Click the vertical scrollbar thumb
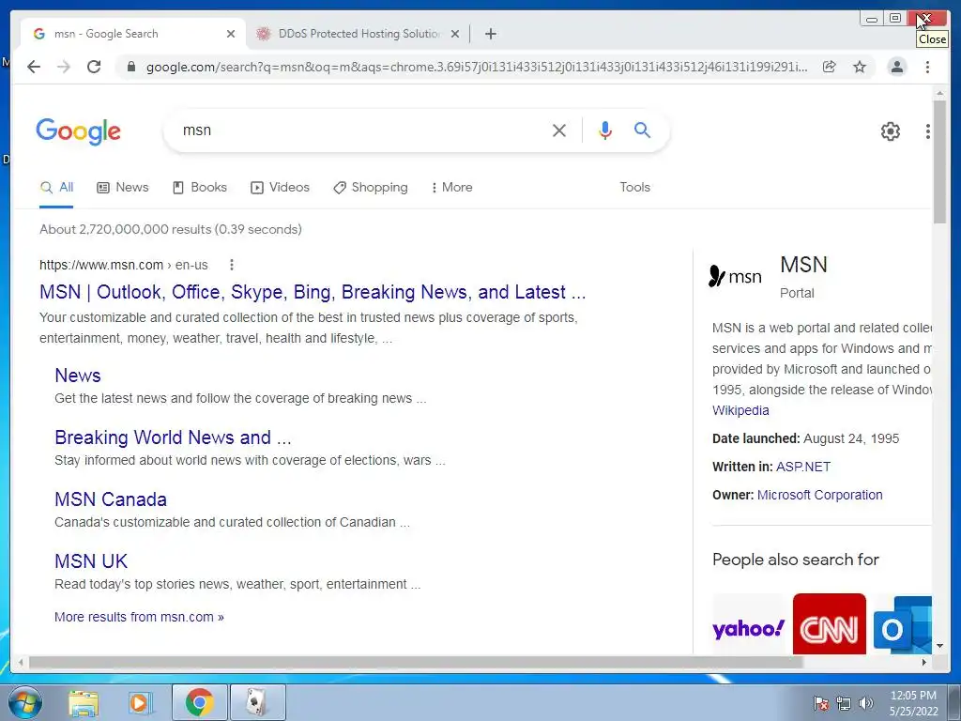The height and width of the screenshot is (721, 961). pos(939,161)
